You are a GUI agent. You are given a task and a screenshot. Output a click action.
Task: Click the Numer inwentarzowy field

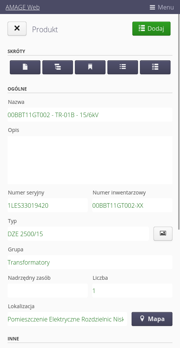coord(132,205)
